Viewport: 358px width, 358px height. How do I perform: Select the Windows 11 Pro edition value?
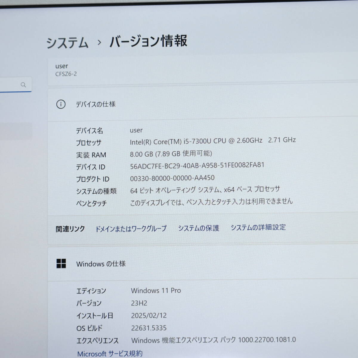pyautogui.click(x=156, y=290)
